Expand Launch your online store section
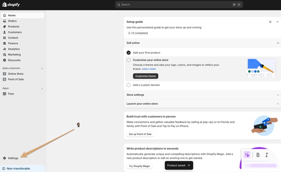This screenshot has width=281, height=172. coord(278,104)
